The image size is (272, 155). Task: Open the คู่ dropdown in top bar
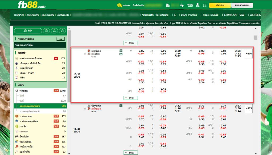coord(176,15)
